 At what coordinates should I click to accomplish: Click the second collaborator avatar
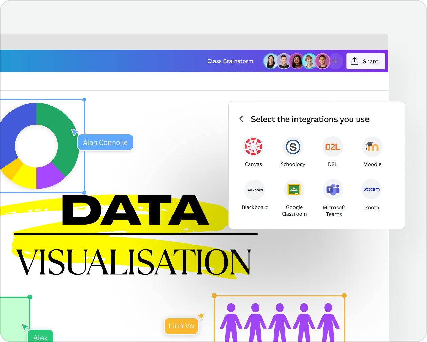coord(284,61)
